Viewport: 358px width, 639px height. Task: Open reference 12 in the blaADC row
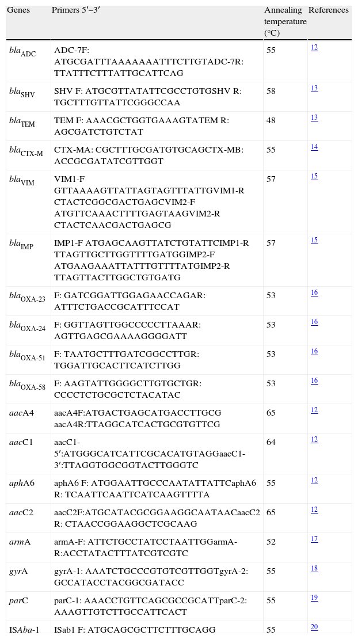[314, 48]
